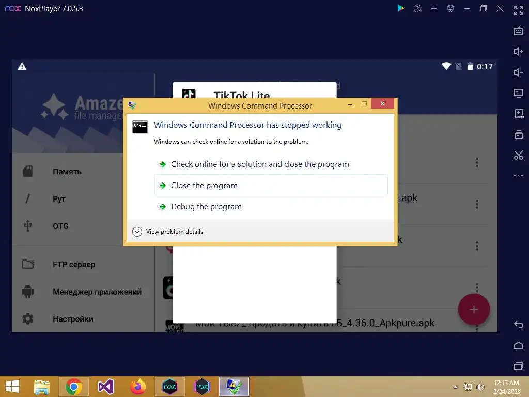This screenshot has height=397, width=529.
Task: Open NoxPlayer settings gear
Action: (x=450, y=8)
